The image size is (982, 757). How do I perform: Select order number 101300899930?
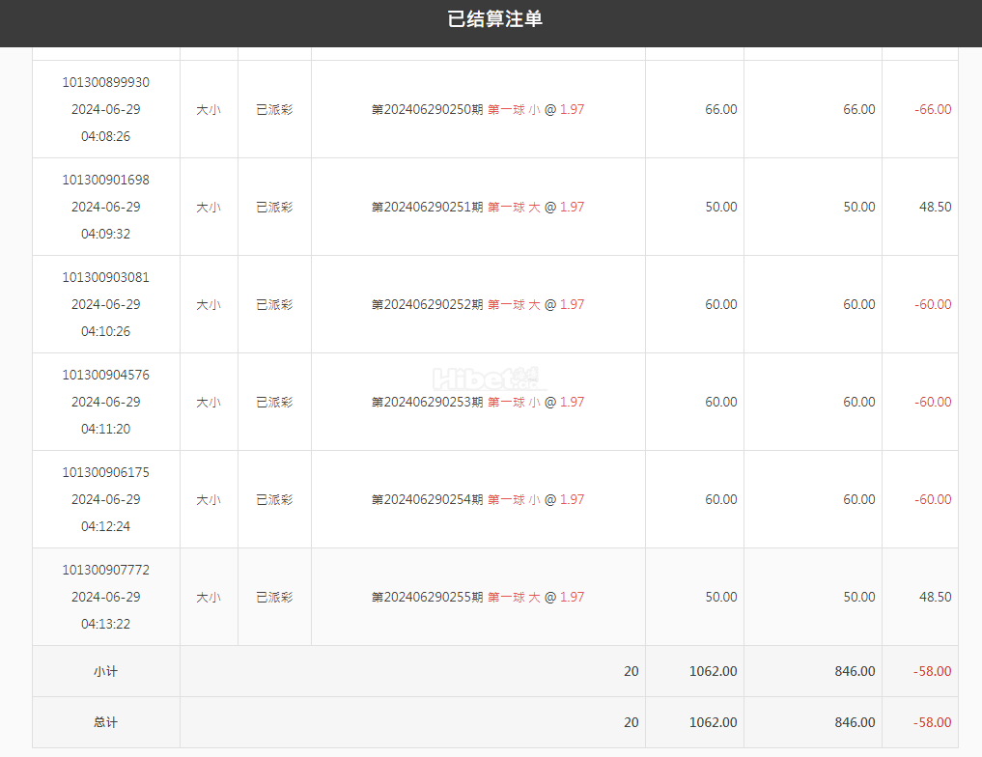coord(106,82)
